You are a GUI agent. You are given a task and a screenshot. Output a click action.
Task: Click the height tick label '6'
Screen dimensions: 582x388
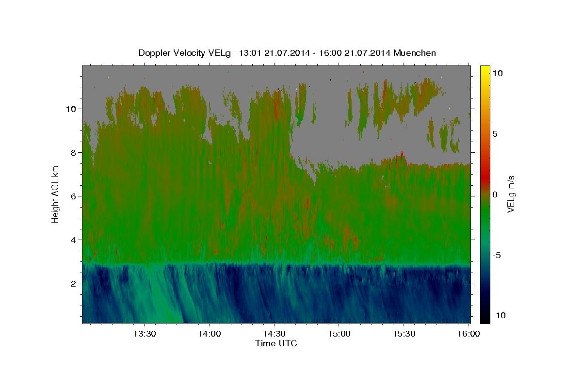click(73, 196)
